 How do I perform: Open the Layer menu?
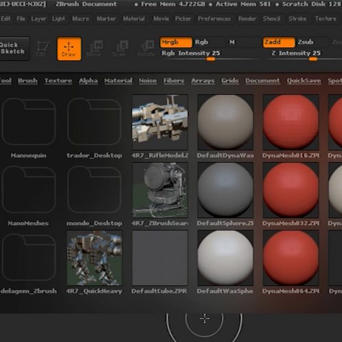pyautogui.click(x=39, y=18)
